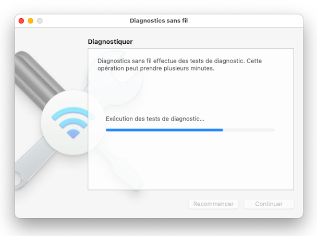
Task: Click the Recommencer button
Action: (x=213, y=204)
